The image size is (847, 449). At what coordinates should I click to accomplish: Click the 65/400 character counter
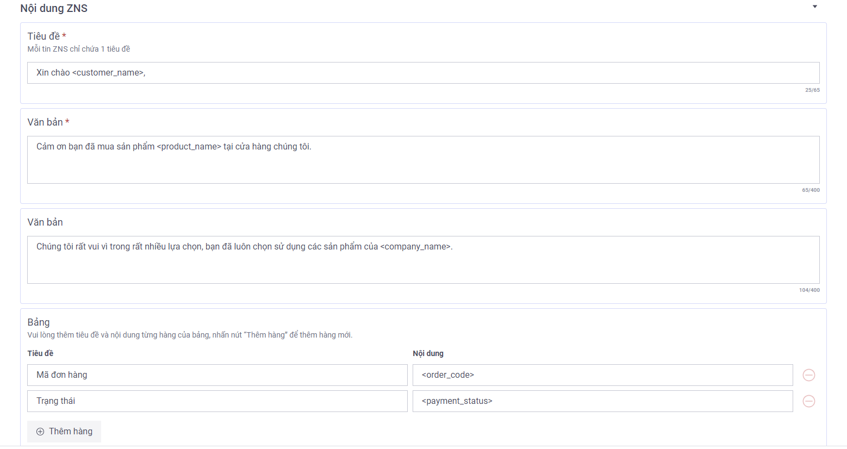coord(811,190)
